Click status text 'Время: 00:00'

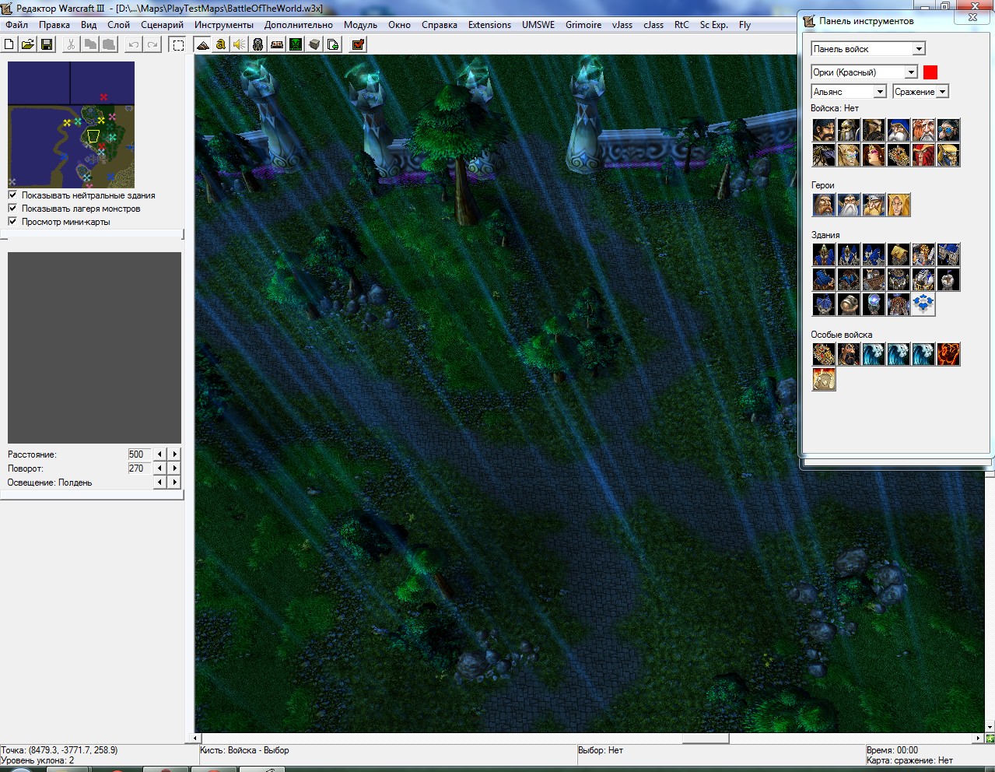pos(892,750)
